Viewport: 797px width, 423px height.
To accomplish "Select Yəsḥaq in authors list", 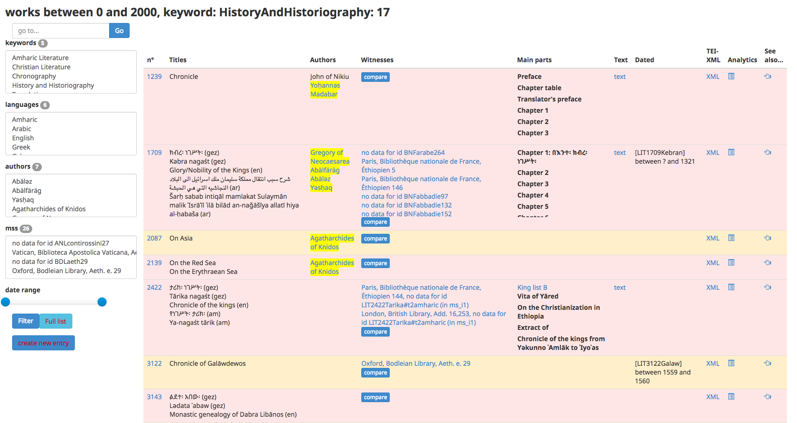I will click(x=23, y=200).
